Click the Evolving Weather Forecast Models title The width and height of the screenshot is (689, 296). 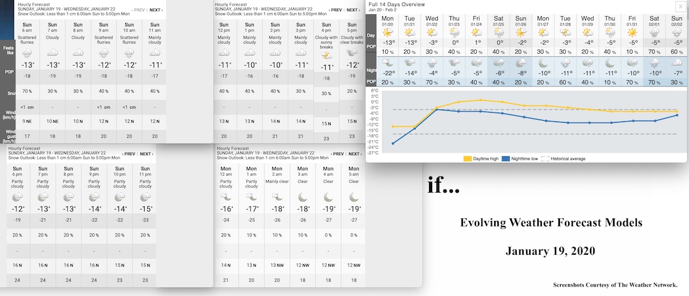pos(551,223)
